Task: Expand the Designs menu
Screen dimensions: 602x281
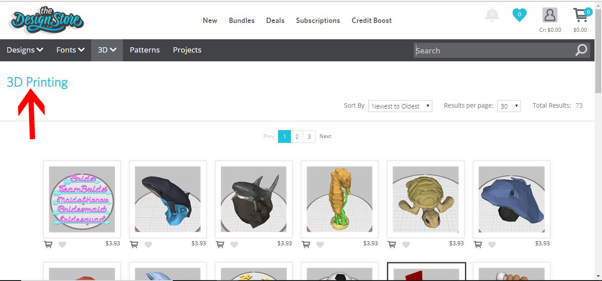Action: [25, 50]
